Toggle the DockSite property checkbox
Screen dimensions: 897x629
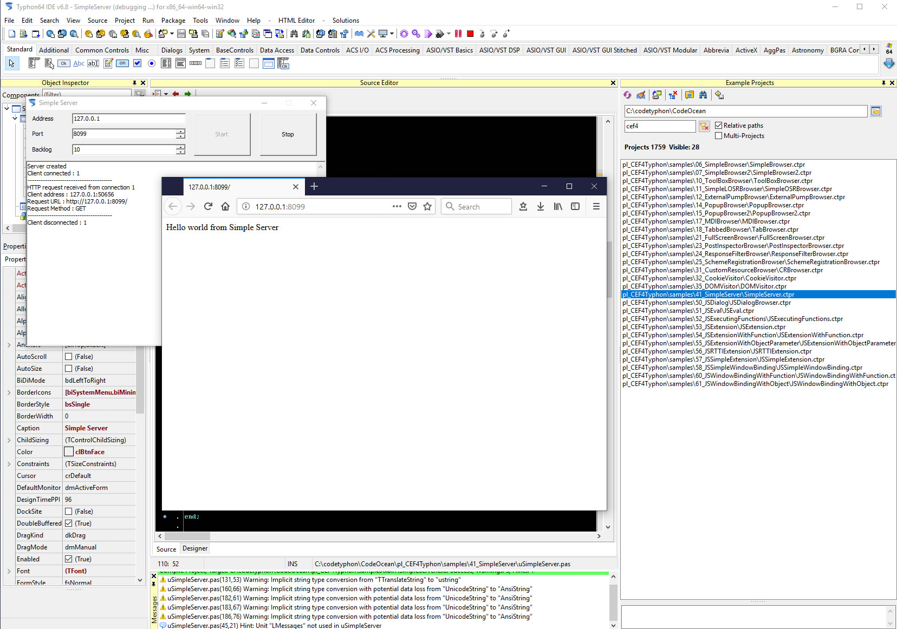click(x=69, y=512)
